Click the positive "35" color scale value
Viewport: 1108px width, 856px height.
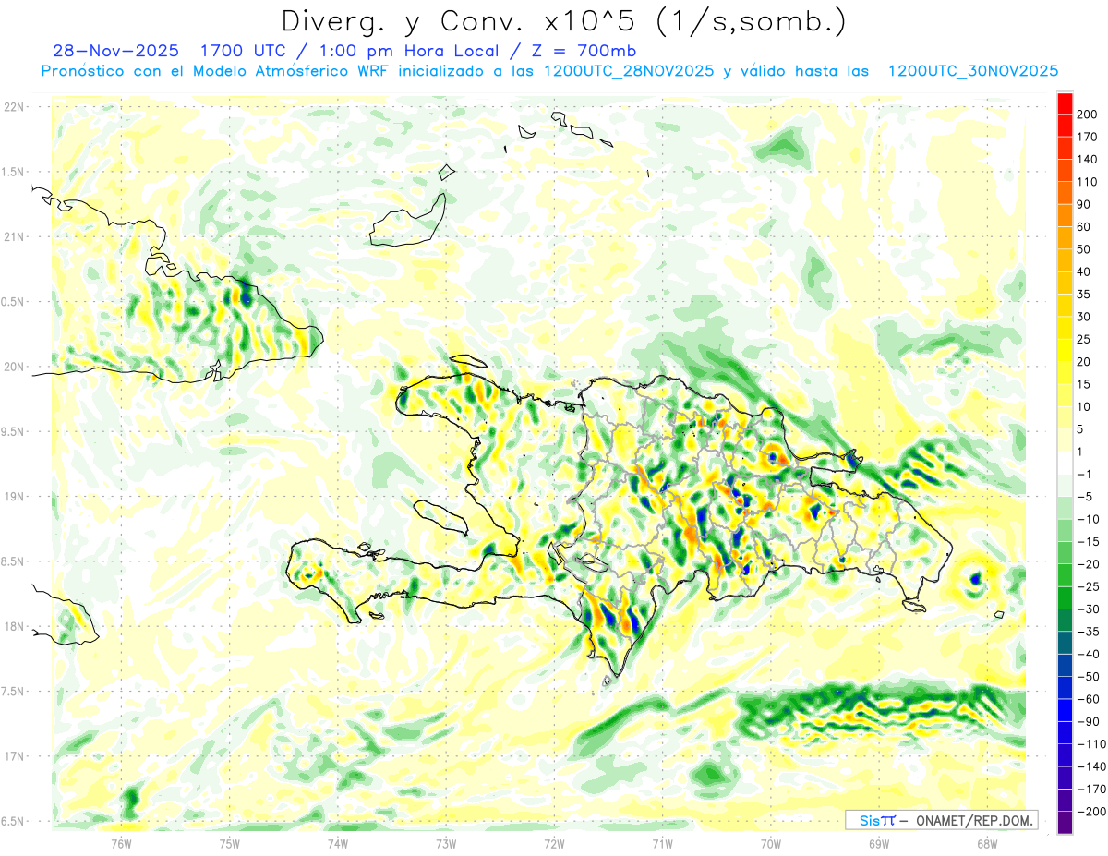tap(1084, 295)
